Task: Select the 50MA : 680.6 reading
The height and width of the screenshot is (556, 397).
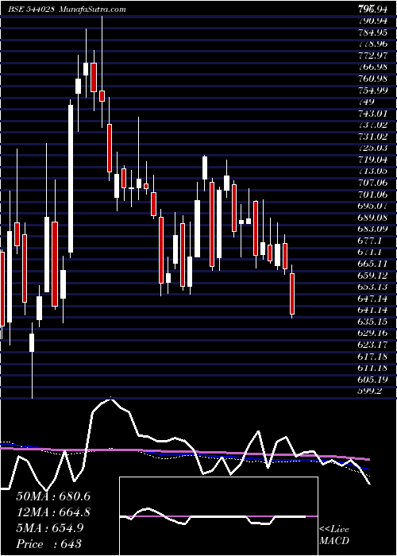Action: (x=53, y=496)
